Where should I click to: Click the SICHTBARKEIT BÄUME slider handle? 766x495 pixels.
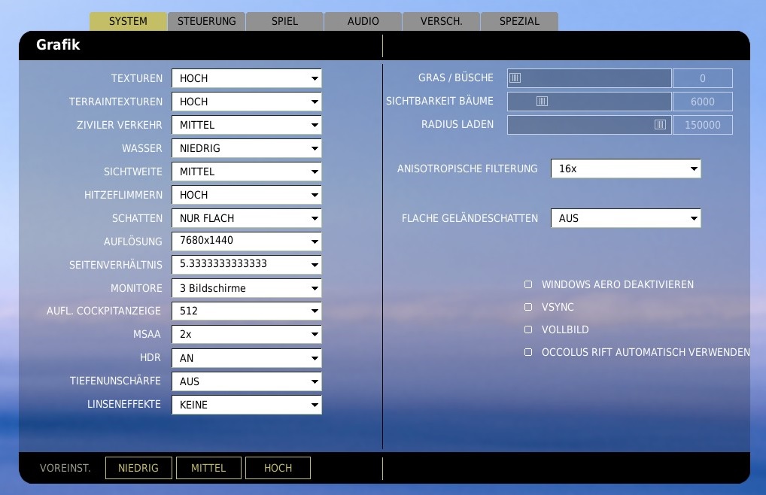click(x=542, y=102)
